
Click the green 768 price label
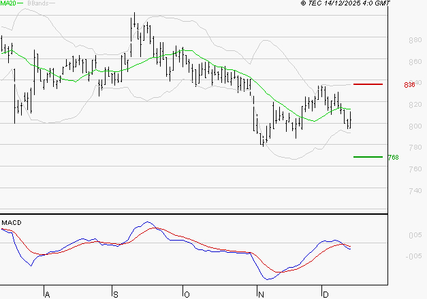393,158
